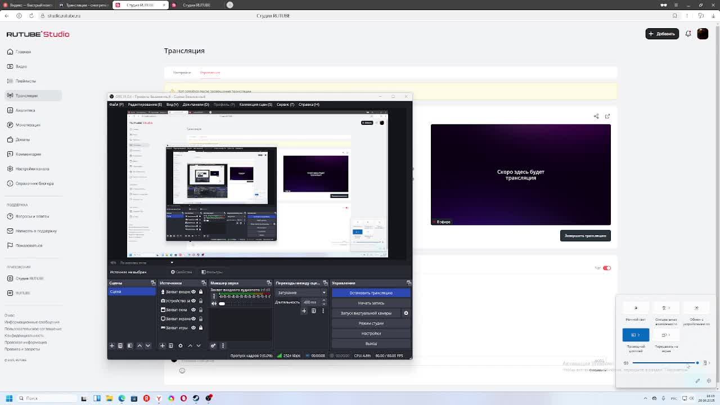The image size is (720, 405).
Task: Toggle visibility of Захват игры source
Action: pyautogui.click(x=193, y=328)
